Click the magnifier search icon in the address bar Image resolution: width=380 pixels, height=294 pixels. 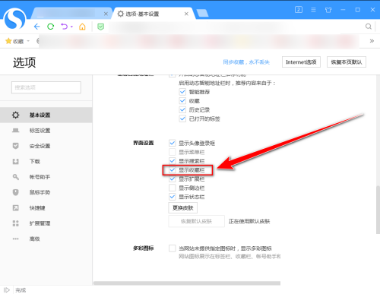(369, 27)
